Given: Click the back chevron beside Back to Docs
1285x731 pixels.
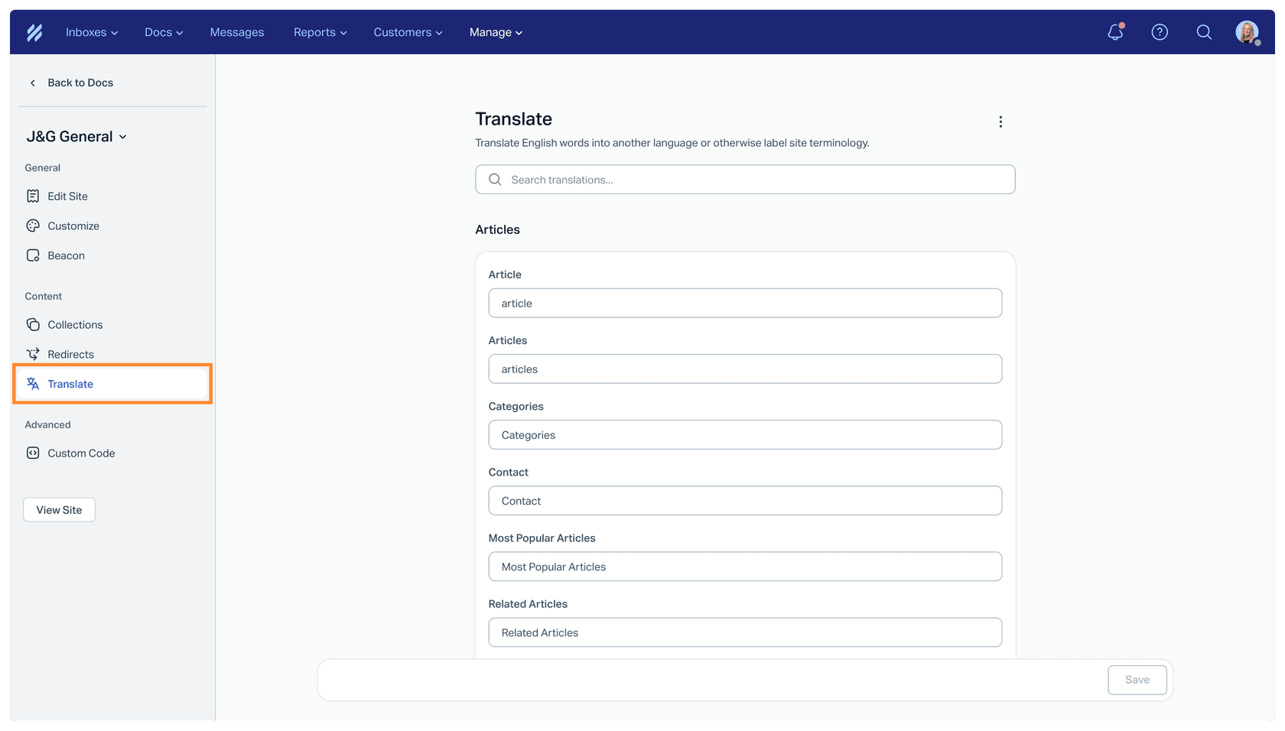Looking at the screenshot, I should [33, 83].
